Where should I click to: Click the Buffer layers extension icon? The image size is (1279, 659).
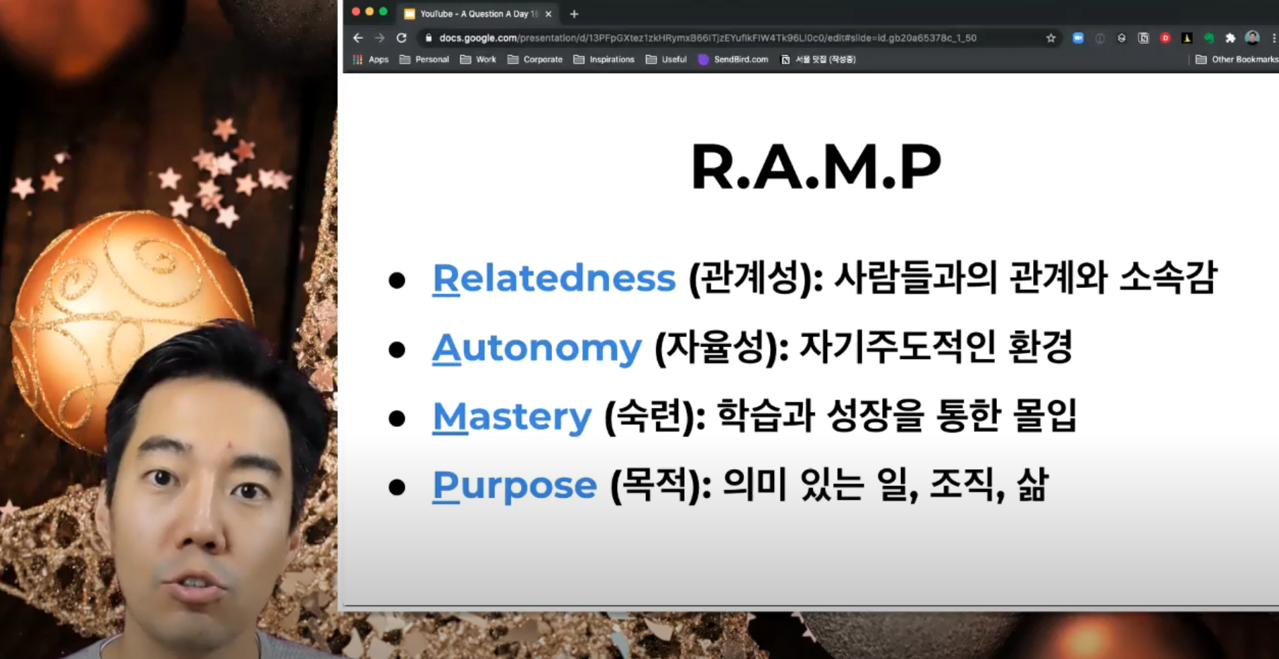[1122, 38]
